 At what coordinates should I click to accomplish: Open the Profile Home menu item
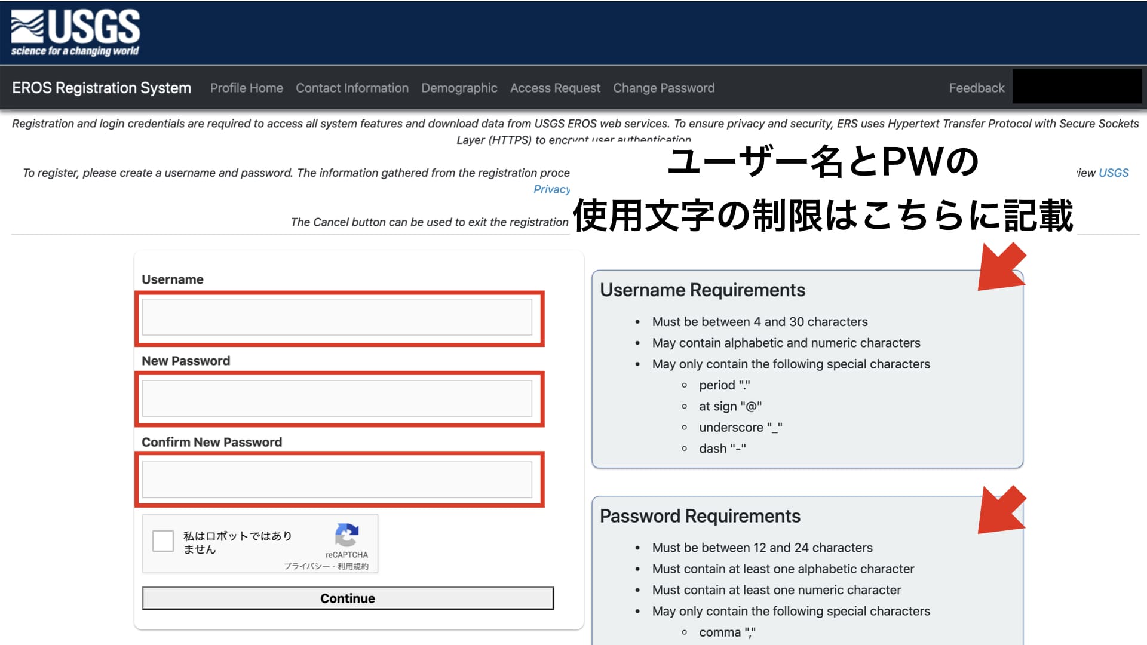pyautogui.click(x=246, y=88)
